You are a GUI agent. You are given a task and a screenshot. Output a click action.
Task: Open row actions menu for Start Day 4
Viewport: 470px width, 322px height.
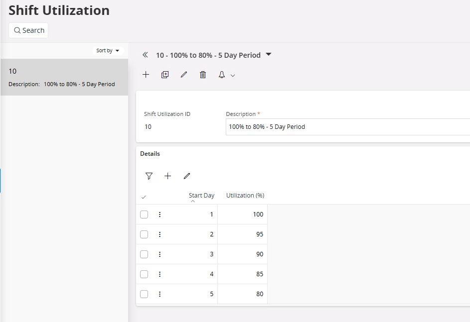pos(159,274)
